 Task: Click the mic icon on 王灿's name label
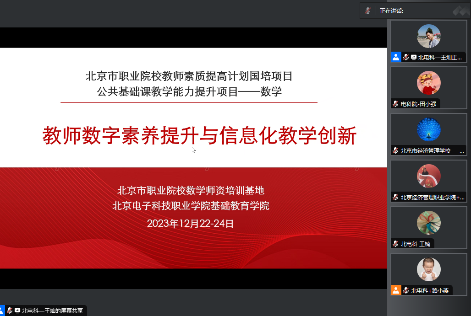coord(405,57)
